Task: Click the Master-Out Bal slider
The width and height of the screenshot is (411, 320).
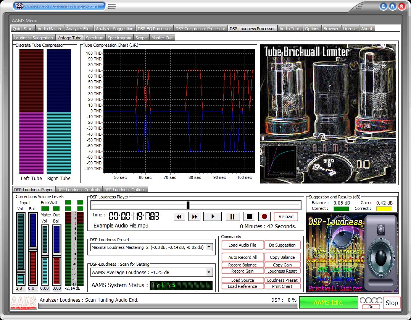Action: tap(56, 255)
